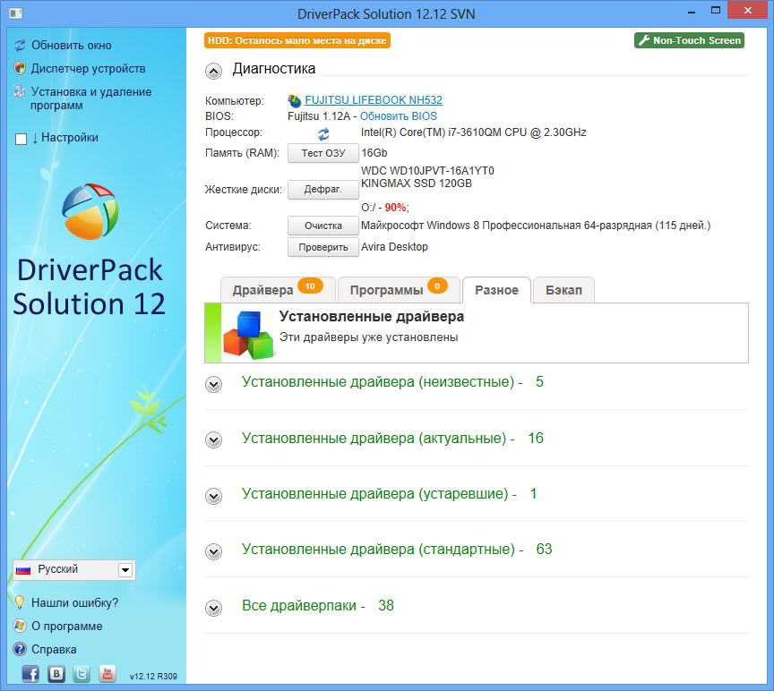Click the red 90% disk usage value
This screenshot has height=691, width=774.
coord(395,208)
